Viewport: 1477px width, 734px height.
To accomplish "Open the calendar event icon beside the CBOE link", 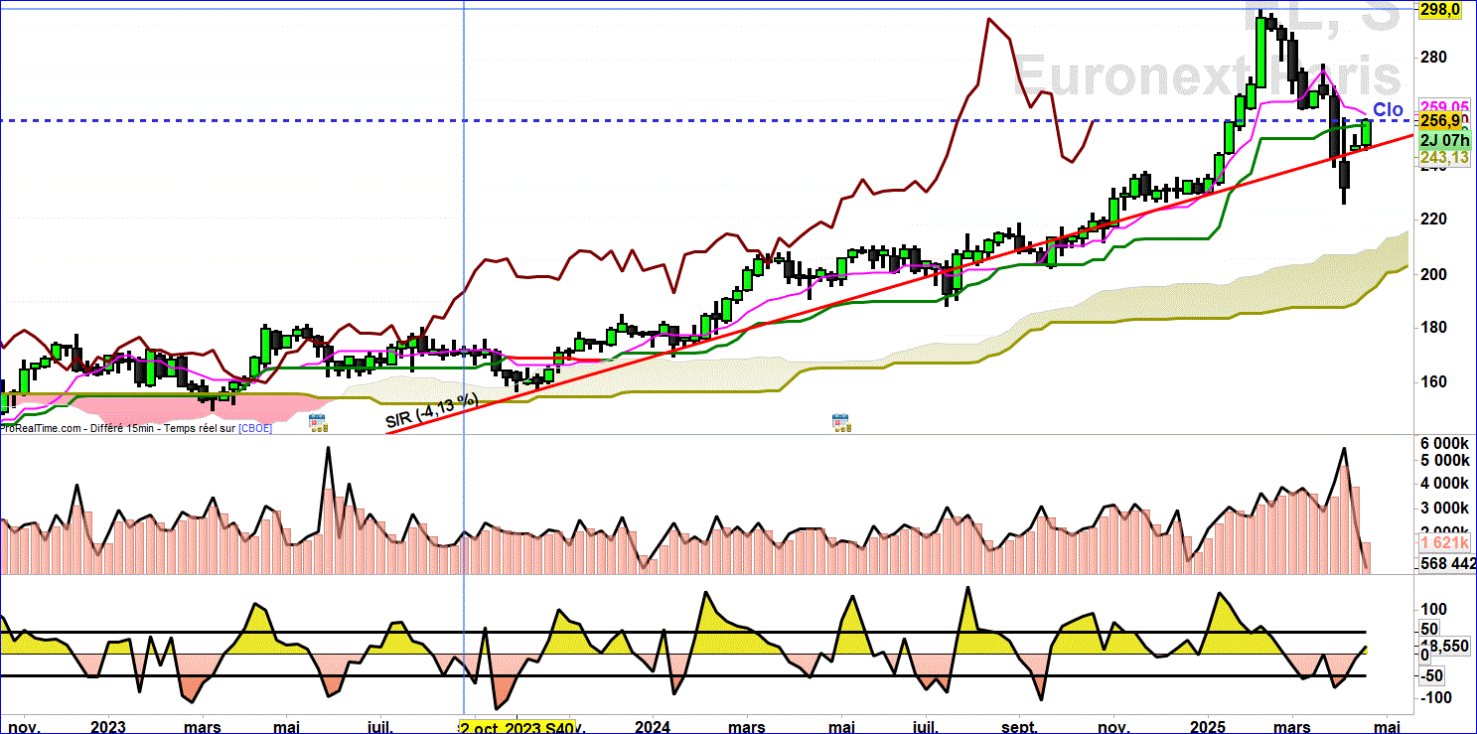I will pyautogui.click(x=318, y=423).
